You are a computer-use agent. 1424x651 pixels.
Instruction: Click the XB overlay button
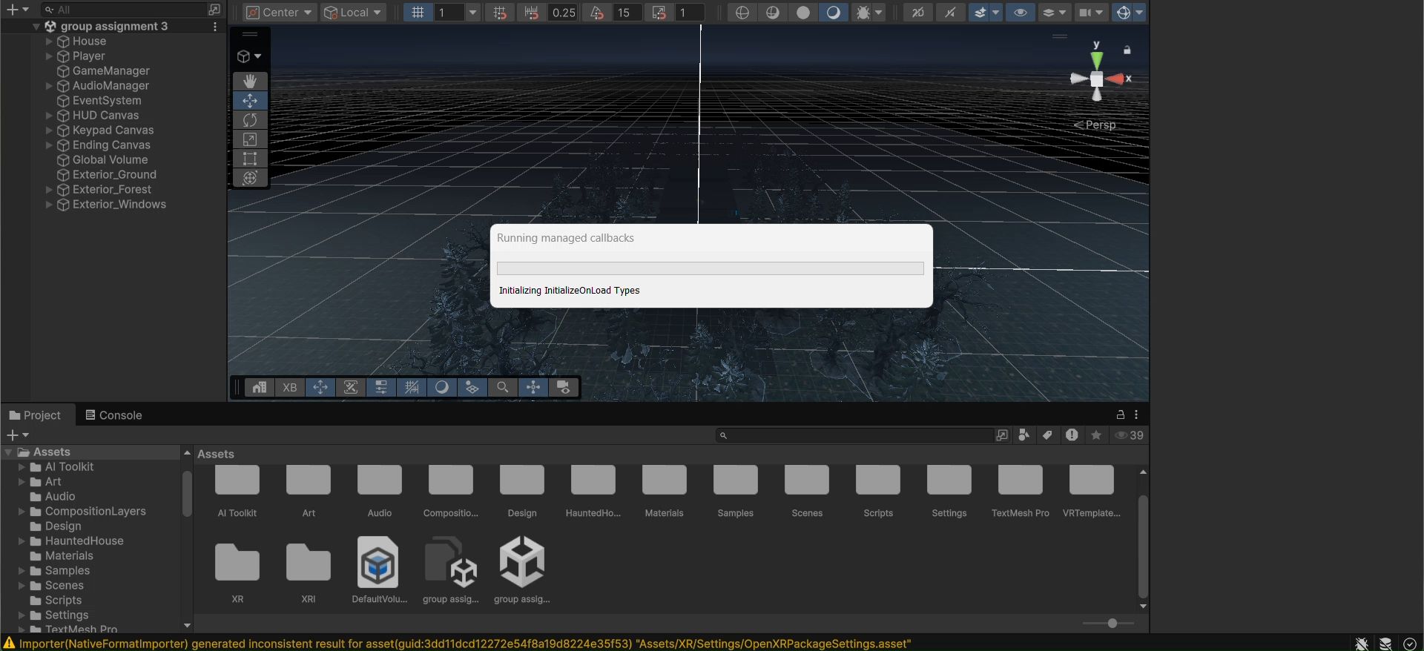[x=290, y=387]
